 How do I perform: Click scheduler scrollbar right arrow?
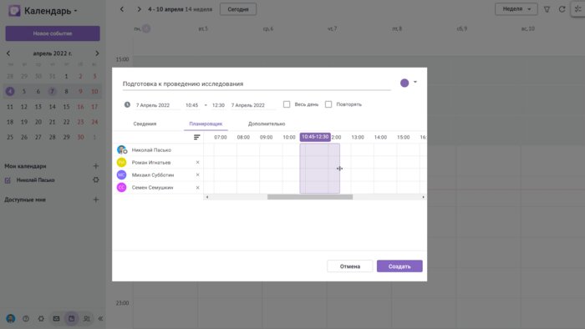(423, 197)
